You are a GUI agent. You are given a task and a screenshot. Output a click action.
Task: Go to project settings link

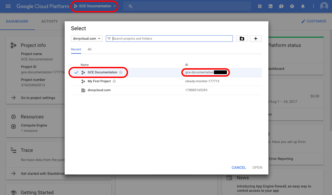coord(38,98)
